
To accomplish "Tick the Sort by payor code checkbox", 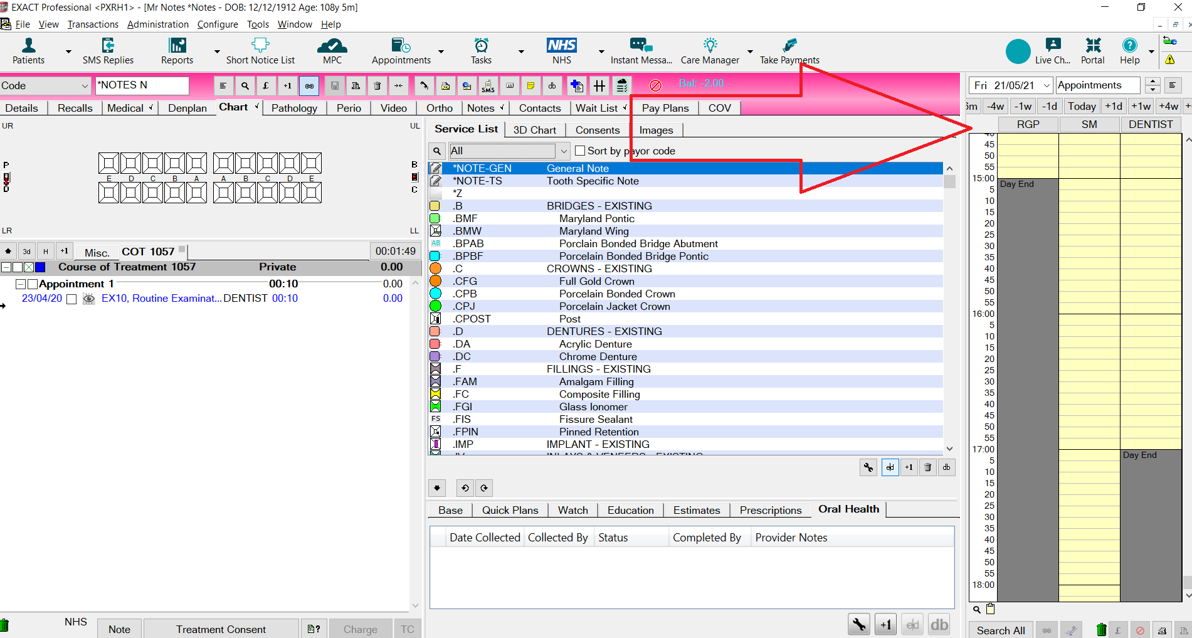I will click(580, 151).
